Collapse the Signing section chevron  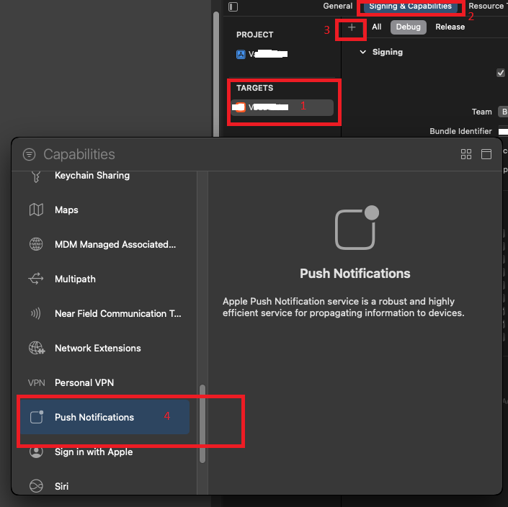click(363, 52)
